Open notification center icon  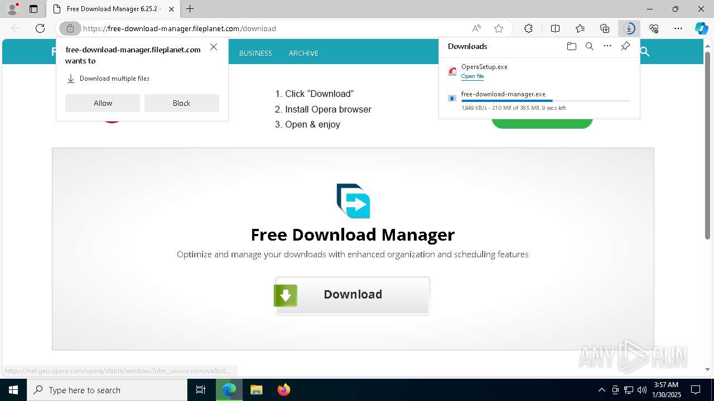click(696, 390)
